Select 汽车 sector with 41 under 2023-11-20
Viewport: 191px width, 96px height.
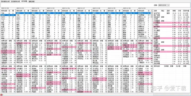click(x=8, y=13)
